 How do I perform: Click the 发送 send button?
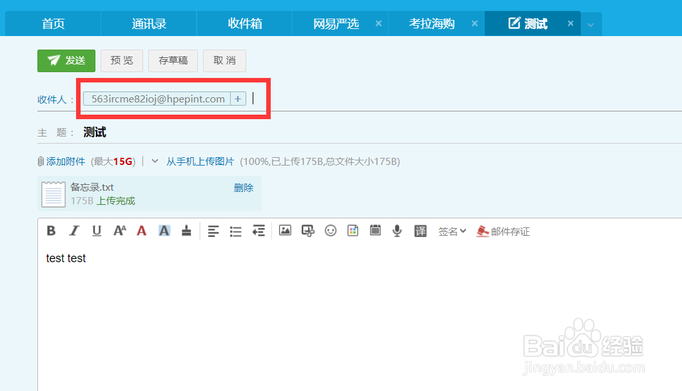point(66,60)
